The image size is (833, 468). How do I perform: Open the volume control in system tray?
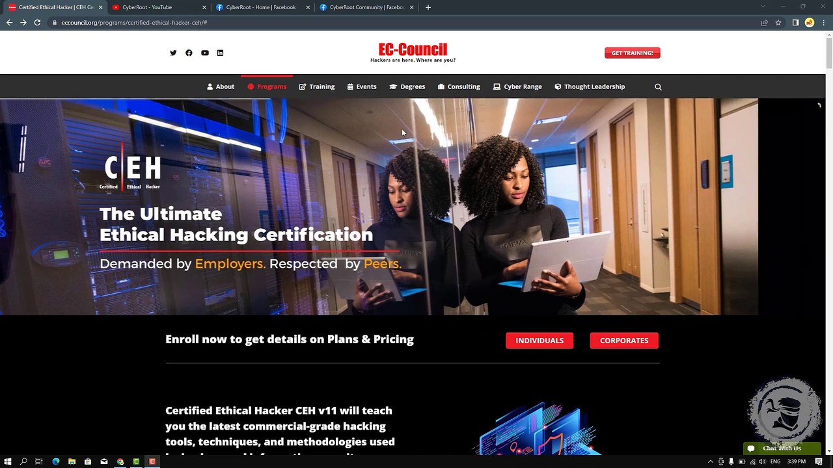point(762,461)
